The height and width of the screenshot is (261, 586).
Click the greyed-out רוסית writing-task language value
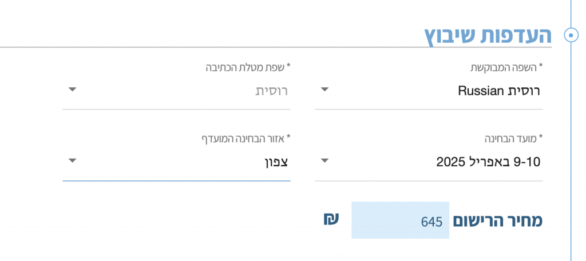coord(271,91)
